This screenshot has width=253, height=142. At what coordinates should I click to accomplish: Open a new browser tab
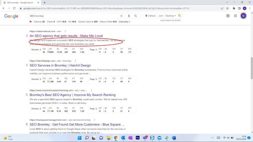[45, 3]
